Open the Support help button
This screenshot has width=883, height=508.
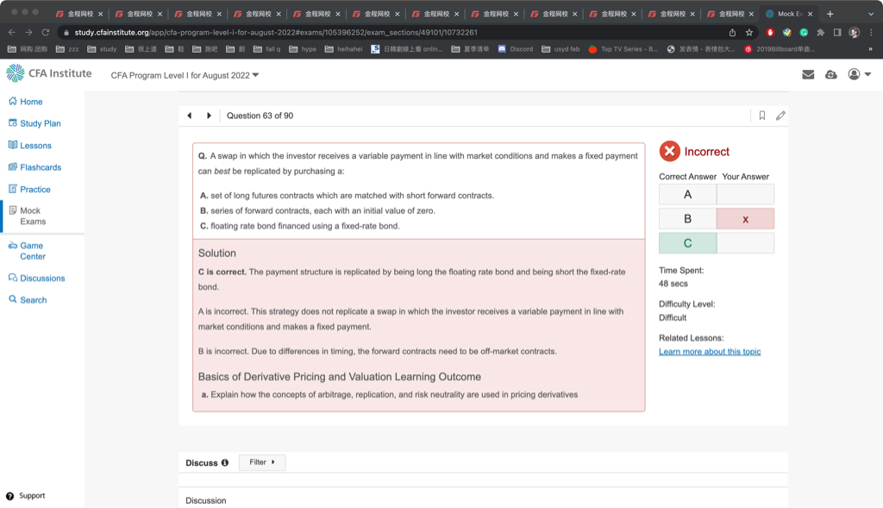pos(26,496)
